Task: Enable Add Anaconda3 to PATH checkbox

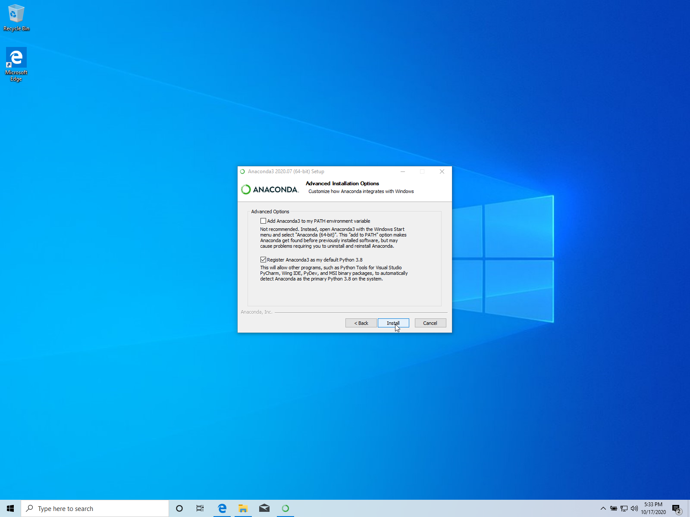Action: click(x=263, y=221)
